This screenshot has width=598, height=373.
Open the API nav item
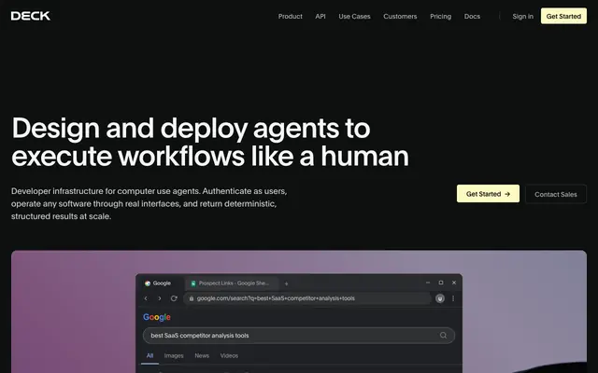coord(320,17)
